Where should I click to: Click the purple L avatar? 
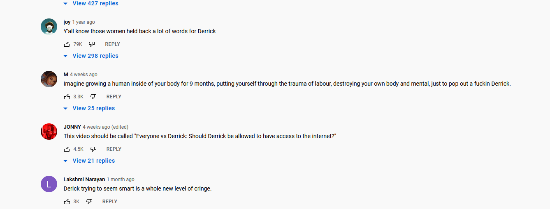tap(49, 184)
